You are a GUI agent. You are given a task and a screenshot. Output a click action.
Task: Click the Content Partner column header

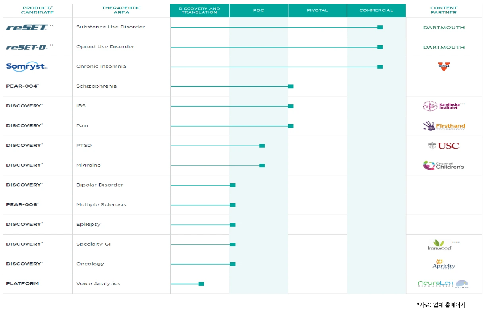click(x=444, y=10)
